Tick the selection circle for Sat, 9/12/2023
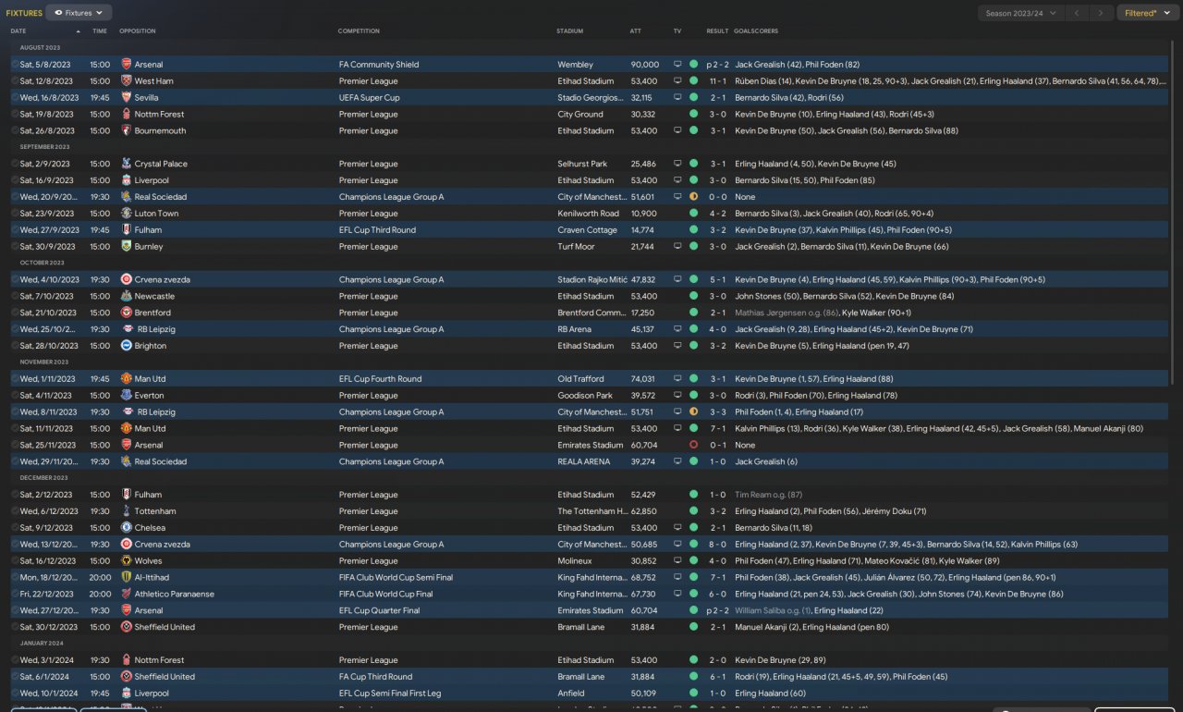1183x712 pixels. (x=15, y=528)
